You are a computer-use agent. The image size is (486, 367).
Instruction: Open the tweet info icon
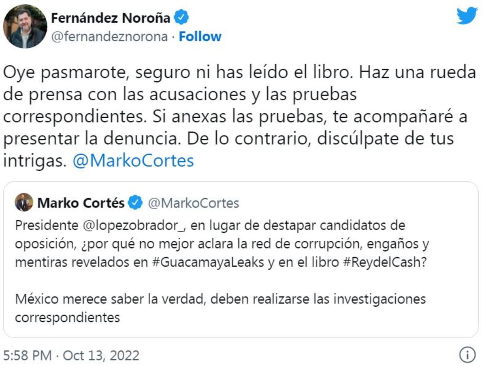tap(467, 355)
